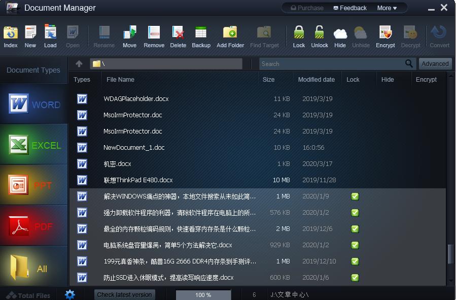Toggle lock status of 电脑系统盘容量爆满 document

[355, 245]
